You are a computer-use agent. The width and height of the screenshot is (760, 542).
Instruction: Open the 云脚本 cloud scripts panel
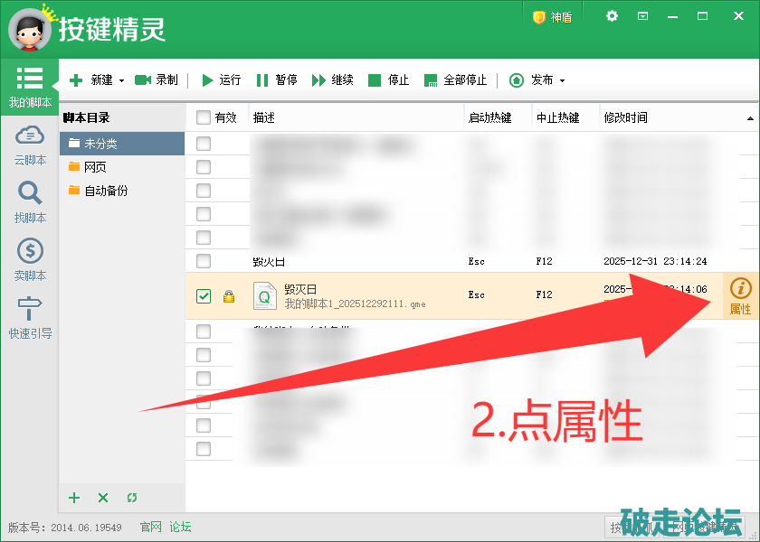pos(30,145)
